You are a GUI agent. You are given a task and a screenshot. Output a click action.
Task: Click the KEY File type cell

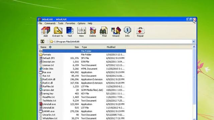[x=85, y=93]
